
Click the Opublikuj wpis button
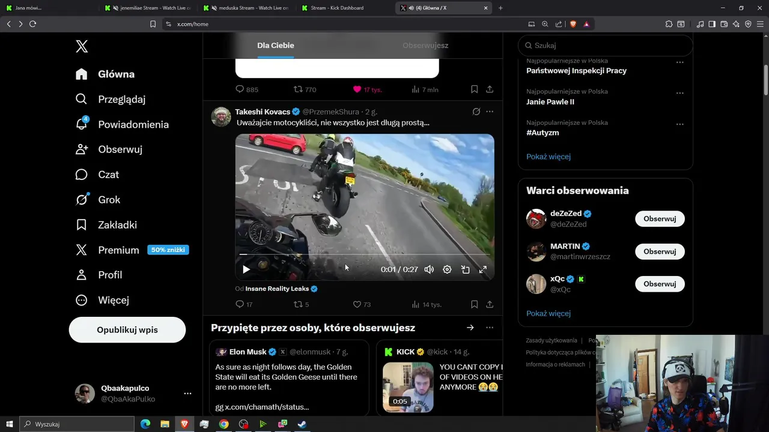(127, 330)
